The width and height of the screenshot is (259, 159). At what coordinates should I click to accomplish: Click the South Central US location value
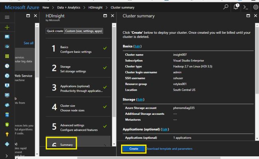pyautogui.click(x=184, y=90)
